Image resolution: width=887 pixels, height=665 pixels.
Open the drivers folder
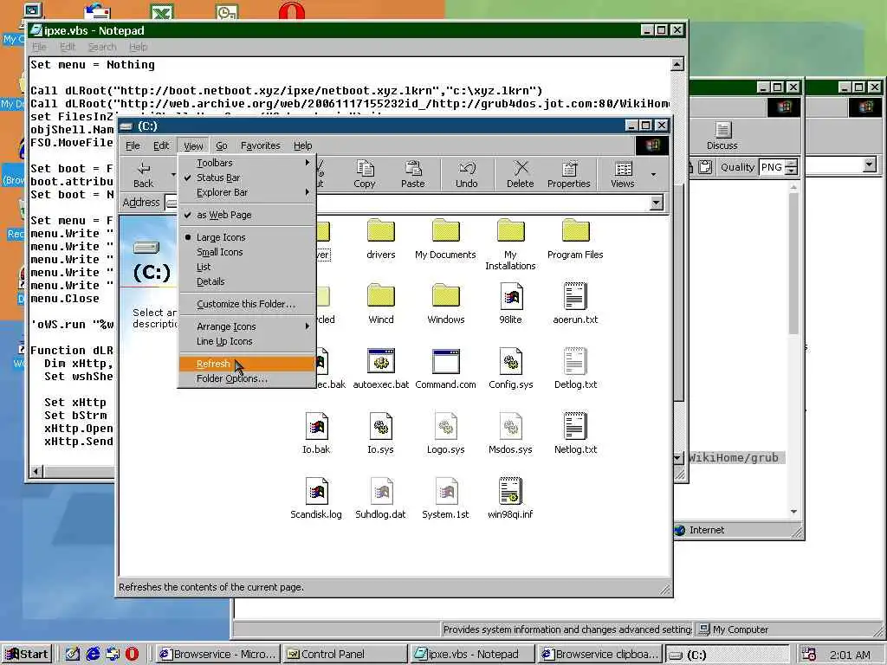point(381,239)
